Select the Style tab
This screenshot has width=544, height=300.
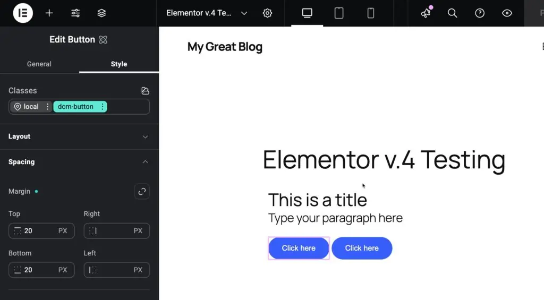(x=118, y=64)
